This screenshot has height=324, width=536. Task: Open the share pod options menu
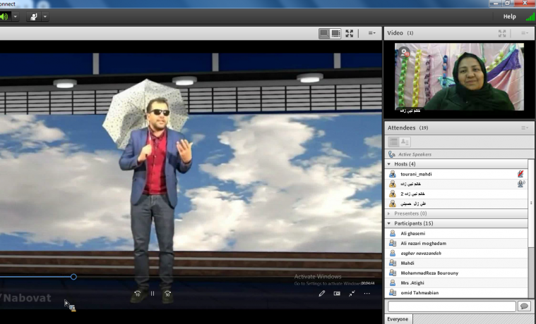[371, 33]
